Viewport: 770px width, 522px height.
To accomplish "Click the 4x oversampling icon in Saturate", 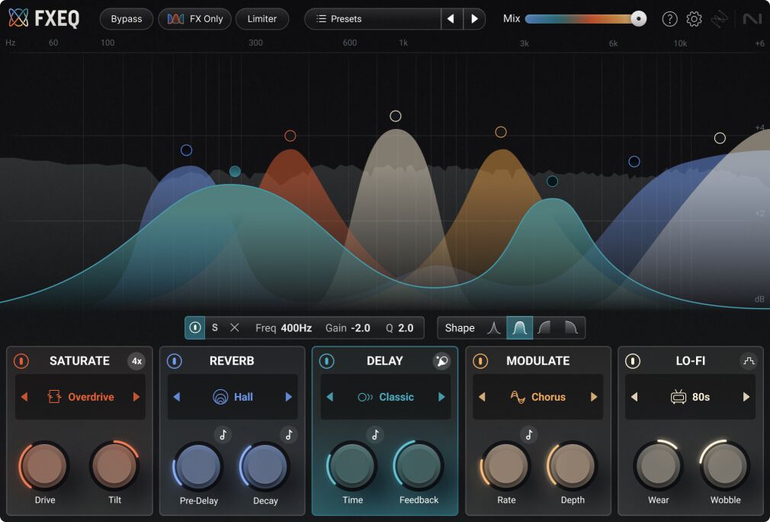I will pos(136,361).
